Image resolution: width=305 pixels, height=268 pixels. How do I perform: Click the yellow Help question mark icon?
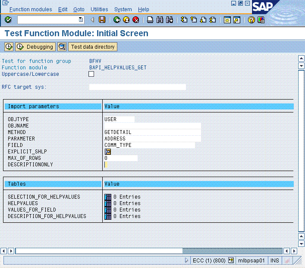pos(252,20)
